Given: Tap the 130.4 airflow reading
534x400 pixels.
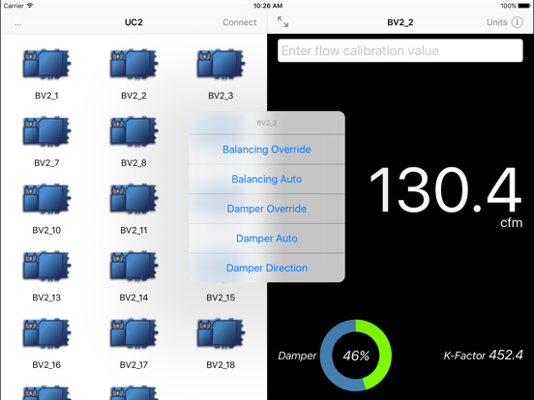Looking at the screenshot, I should point(445,190).
